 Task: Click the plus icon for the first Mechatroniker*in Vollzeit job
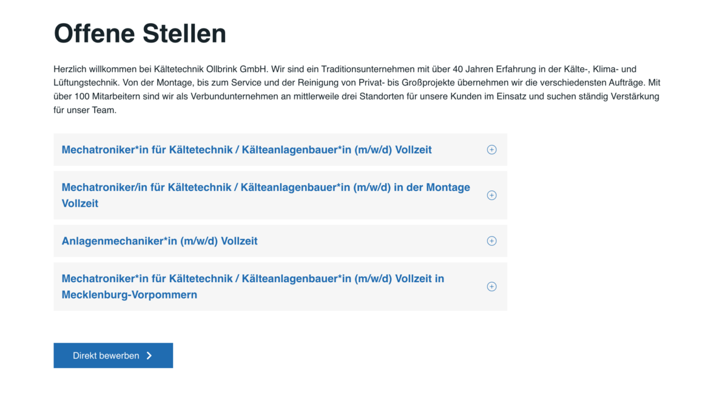click(x=491, y=150)
